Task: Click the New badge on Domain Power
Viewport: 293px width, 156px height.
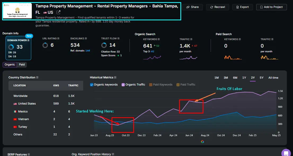Action: click(x=29, y=36)
